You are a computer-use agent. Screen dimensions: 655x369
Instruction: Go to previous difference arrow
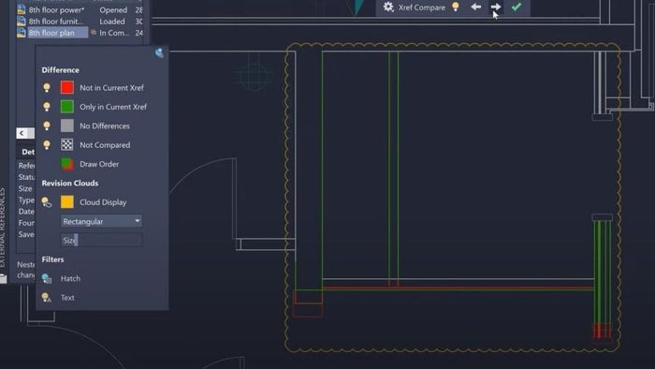(x=475, y=7)
